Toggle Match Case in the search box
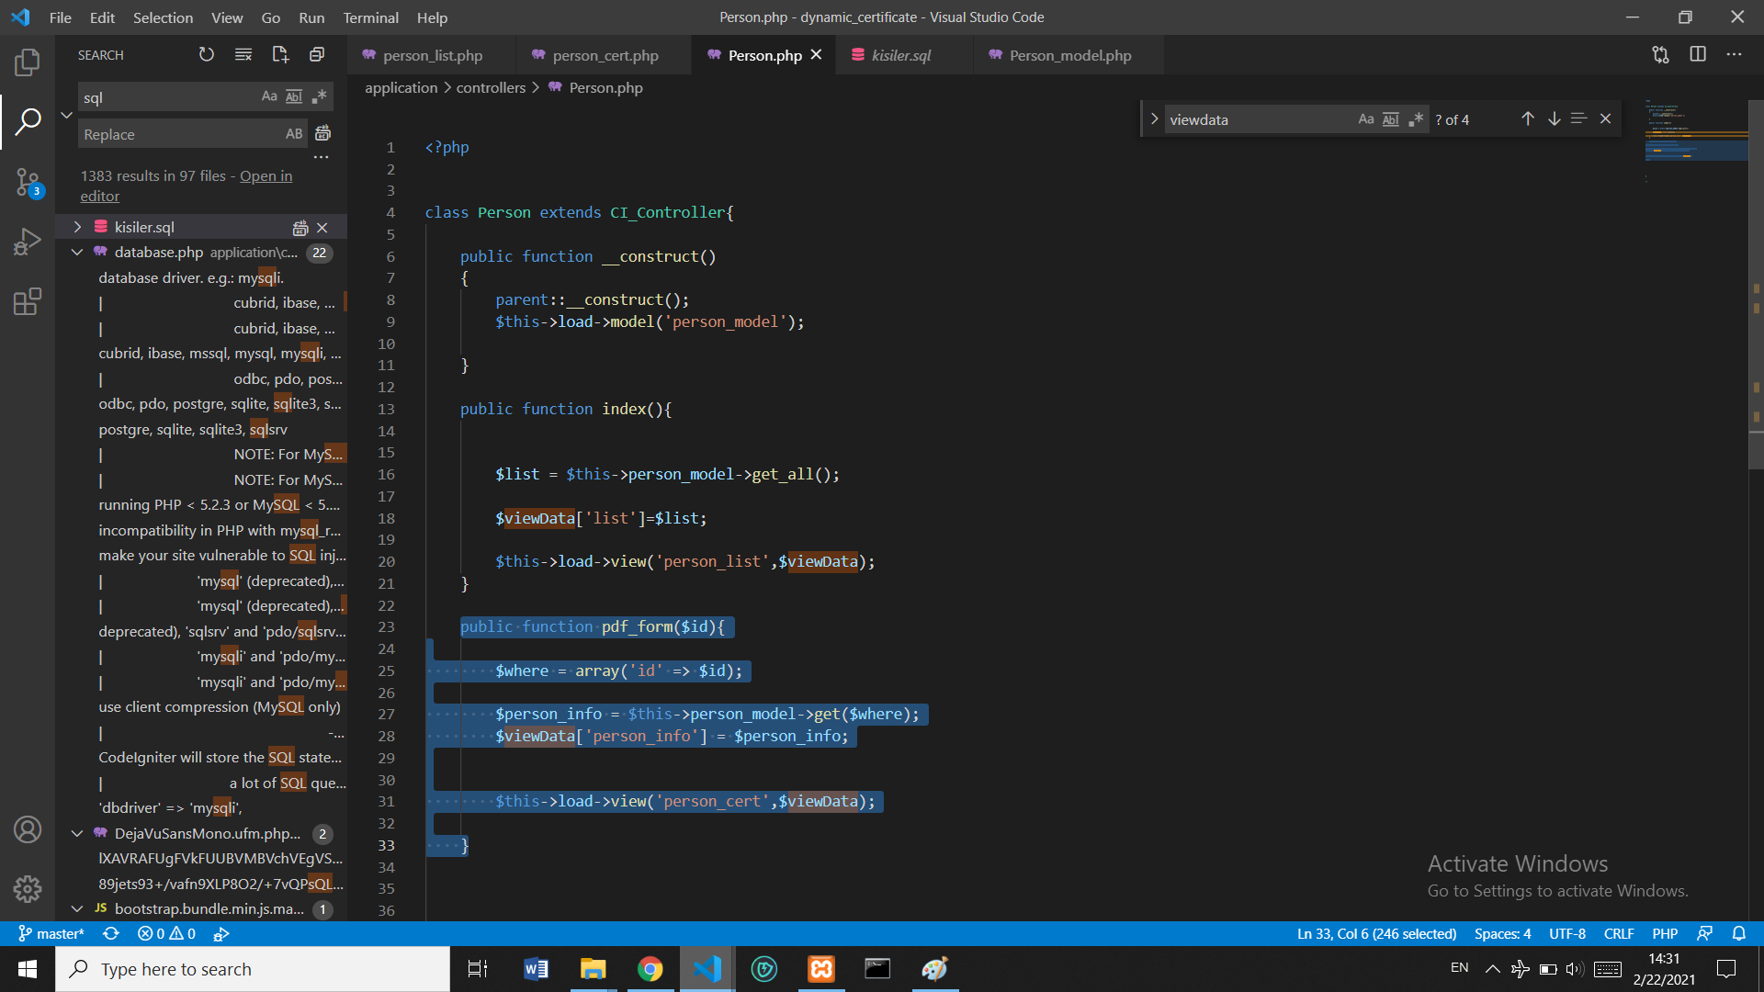Viewport: 1764px width, 992px height. pos(268,96)
